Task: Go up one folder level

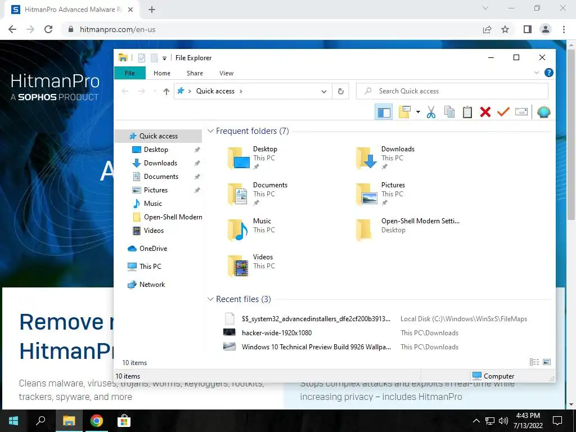Action: tap(166, 92)
